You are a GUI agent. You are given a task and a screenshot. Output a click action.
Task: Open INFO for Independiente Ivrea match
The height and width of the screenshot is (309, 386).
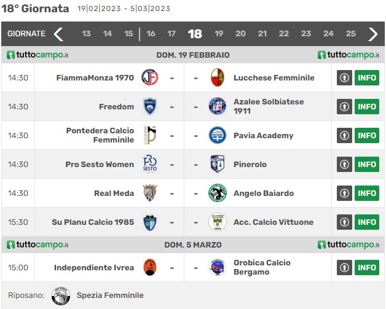(367, 267)
